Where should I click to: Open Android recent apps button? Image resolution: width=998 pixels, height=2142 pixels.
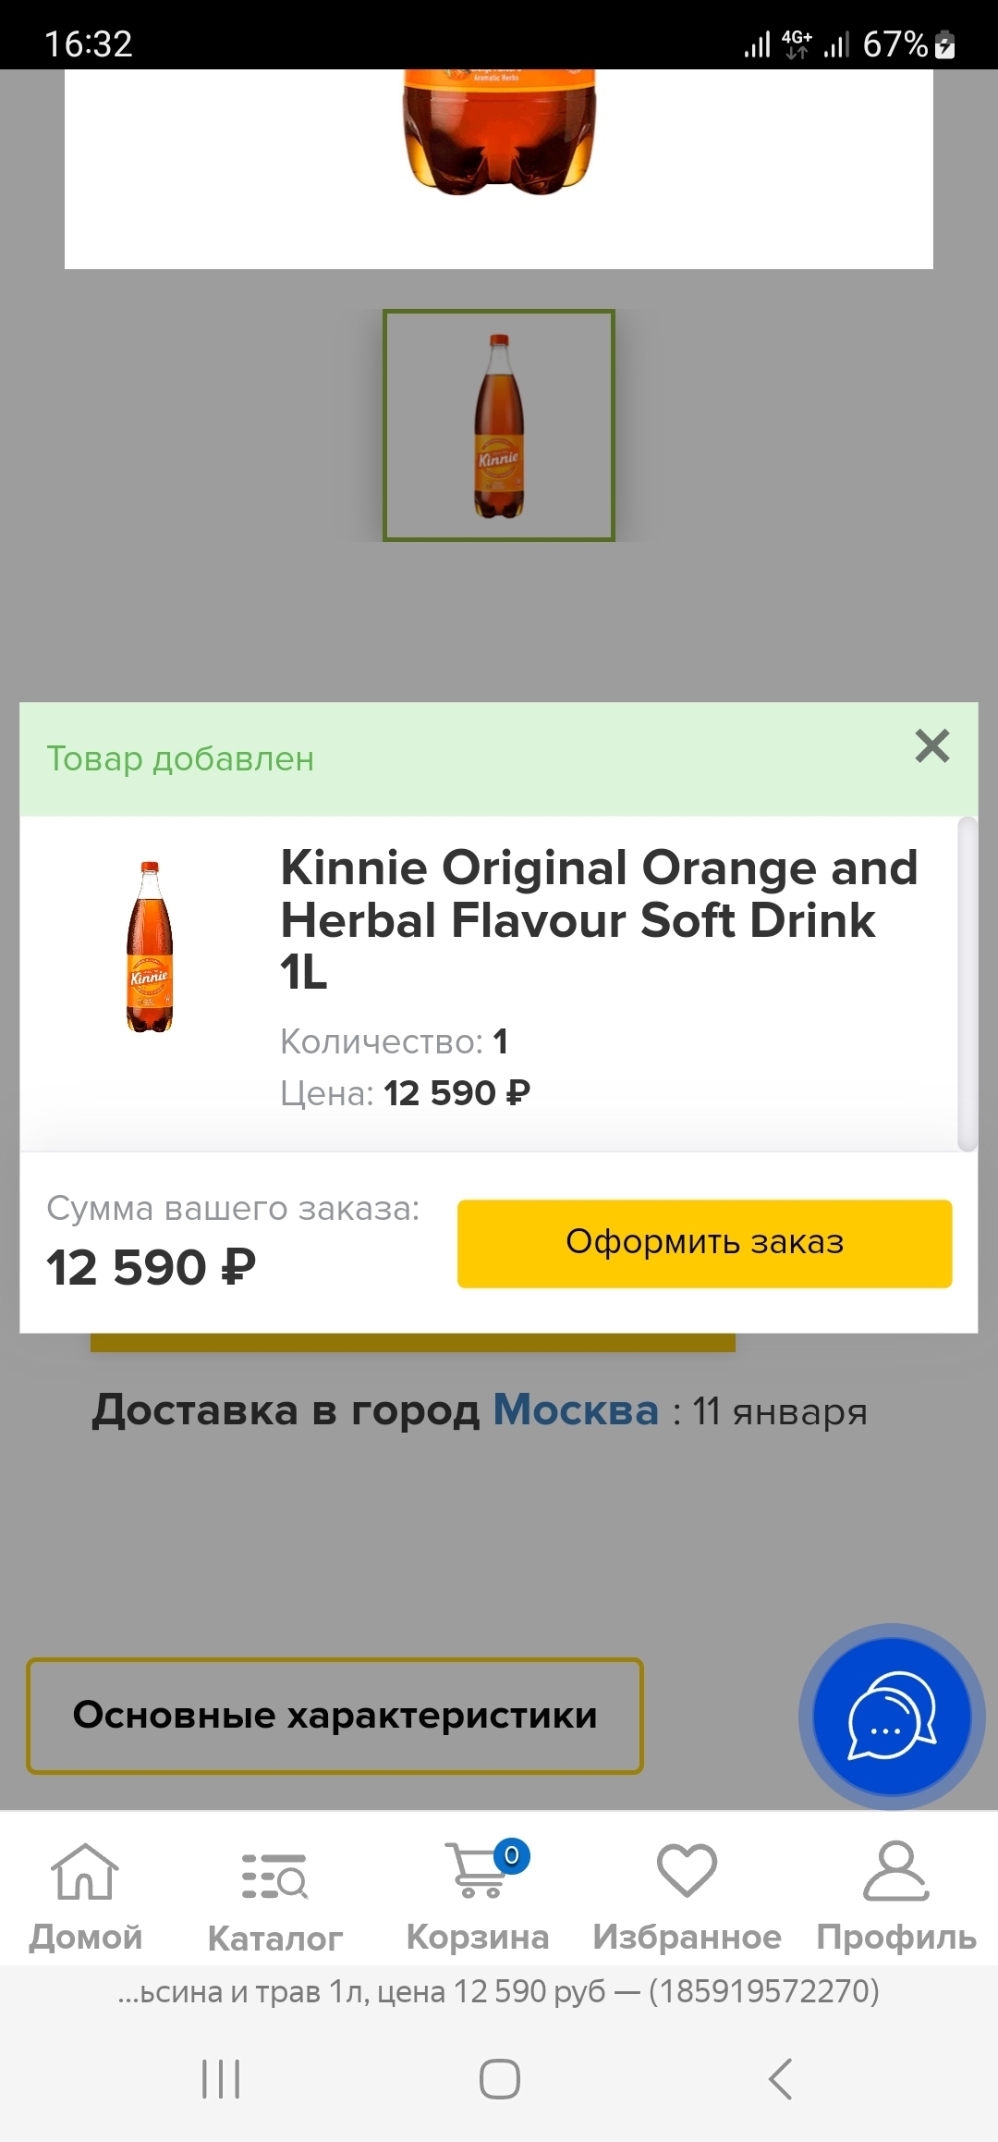[x=221, y=2079]
